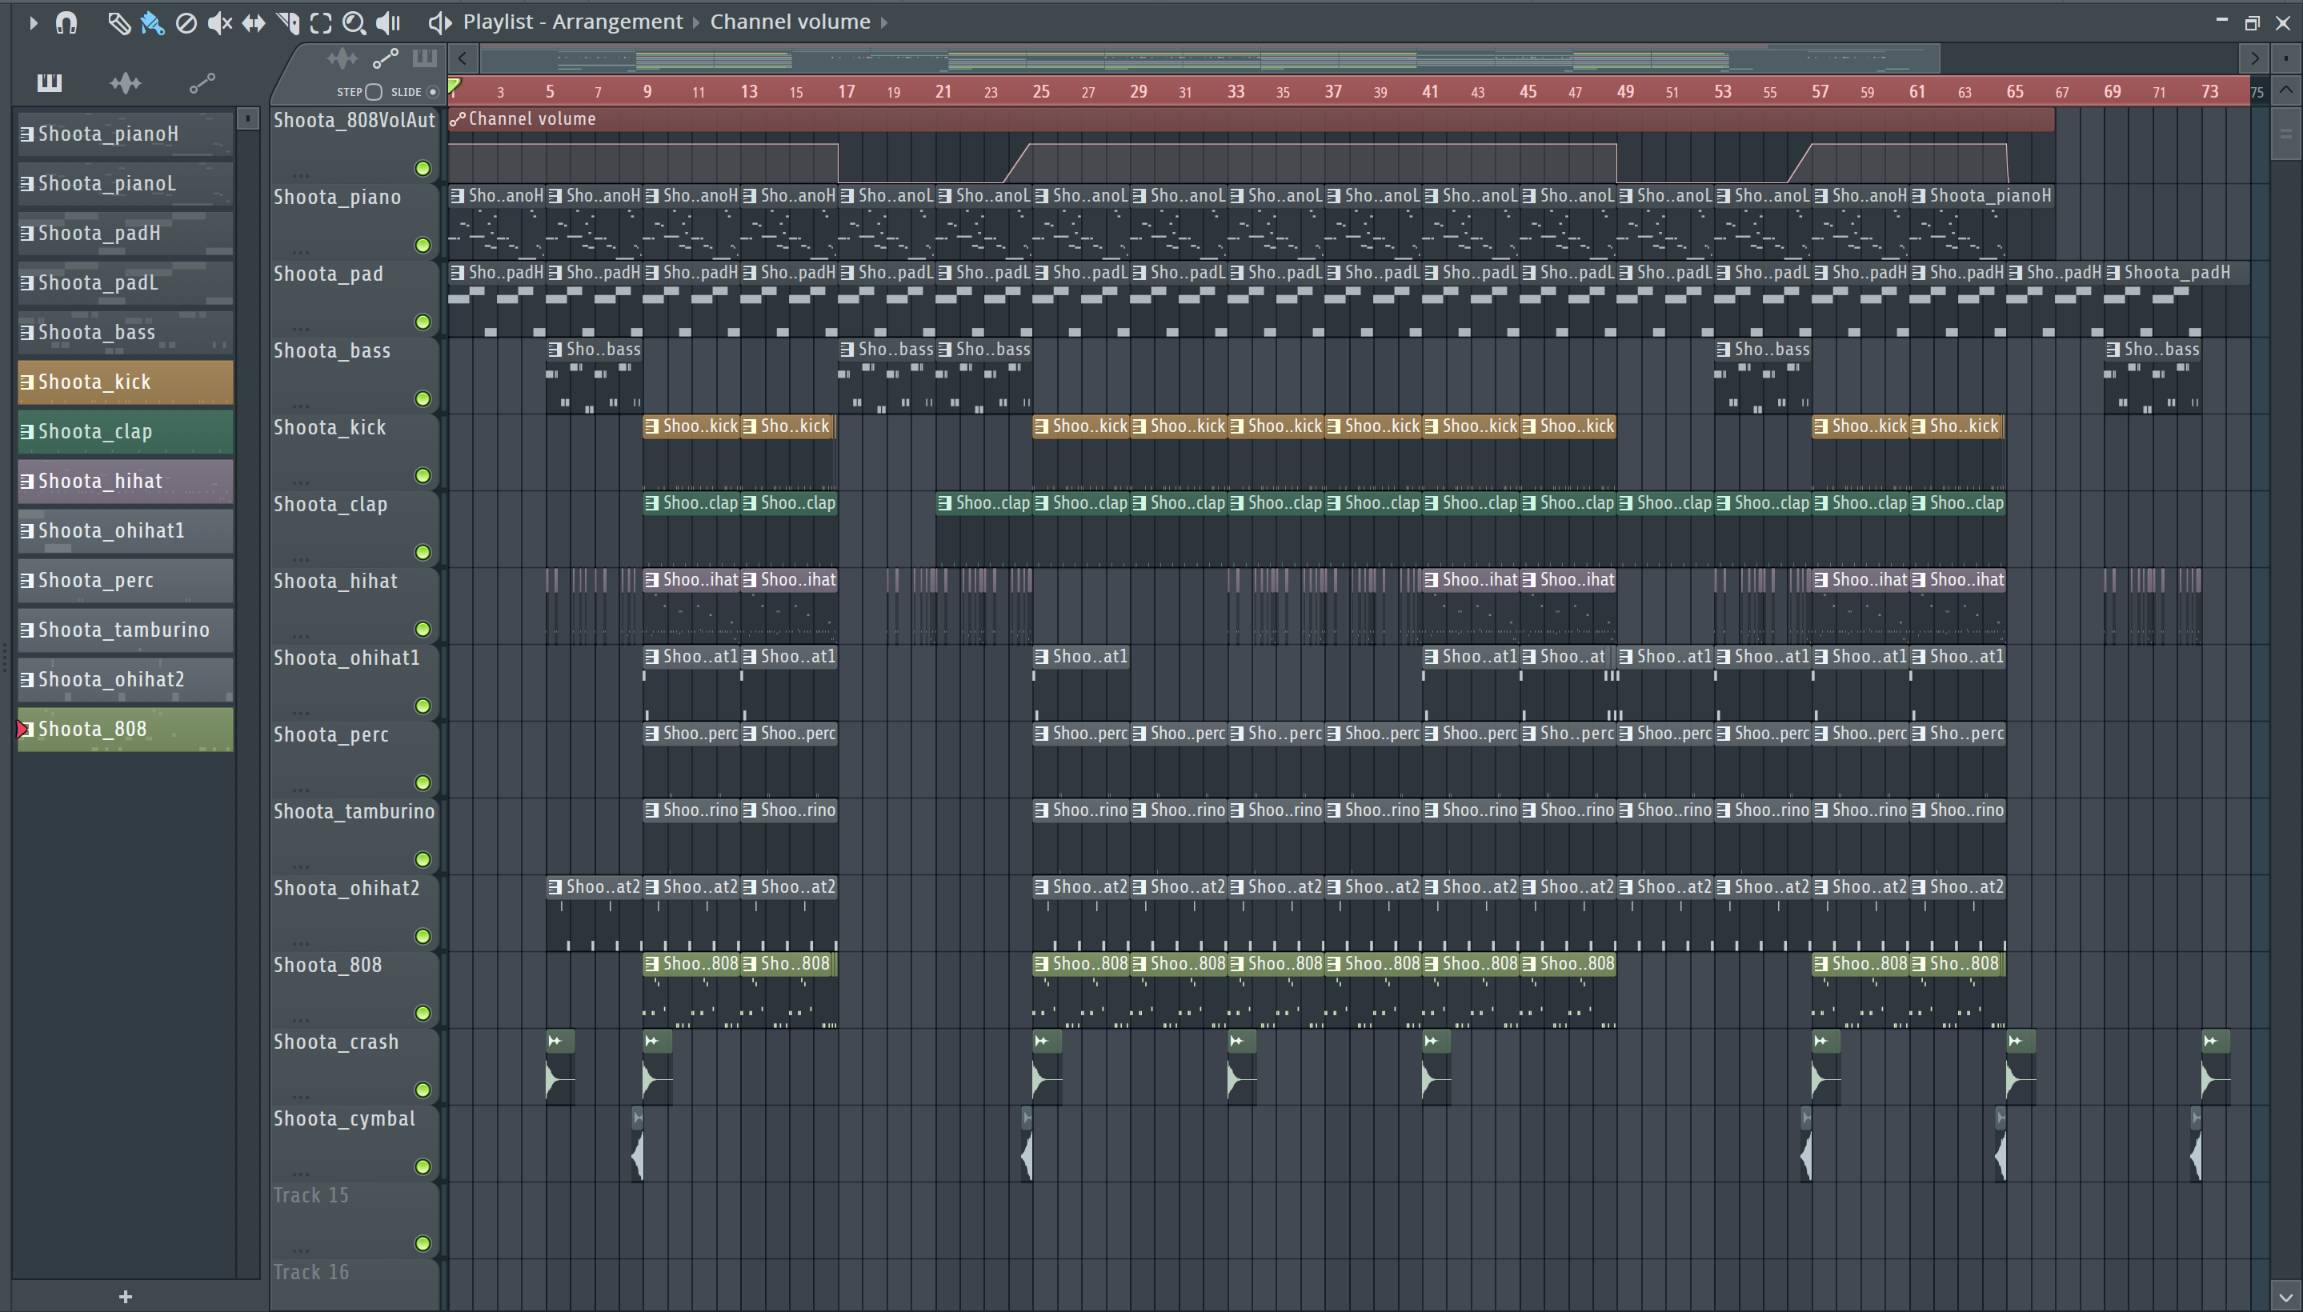2303x1312 pixels.
Task: Show audio clips in the picker panel
Action: tap(126, 83)
